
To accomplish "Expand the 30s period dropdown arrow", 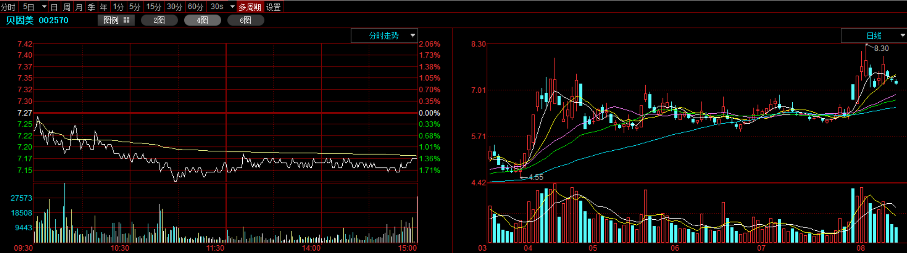I will click(x=232, y=7).
